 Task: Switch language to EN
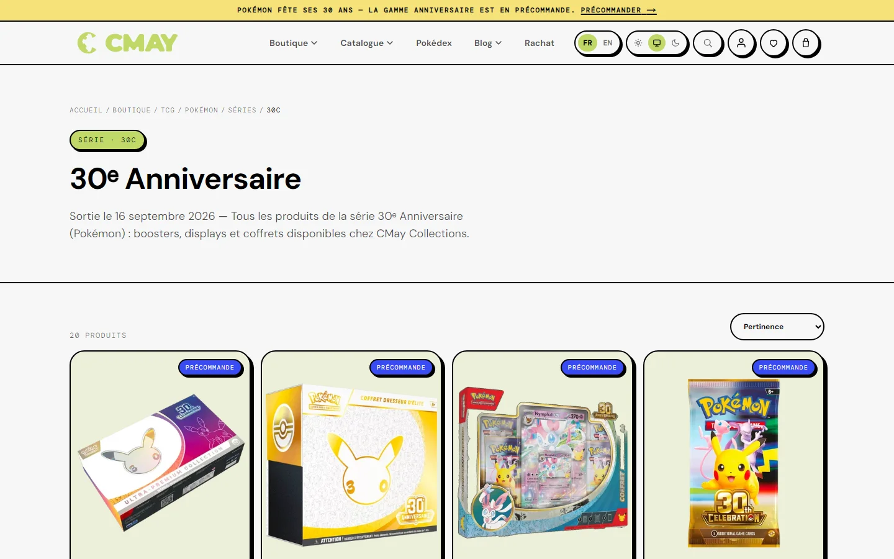tap(608, 43)
